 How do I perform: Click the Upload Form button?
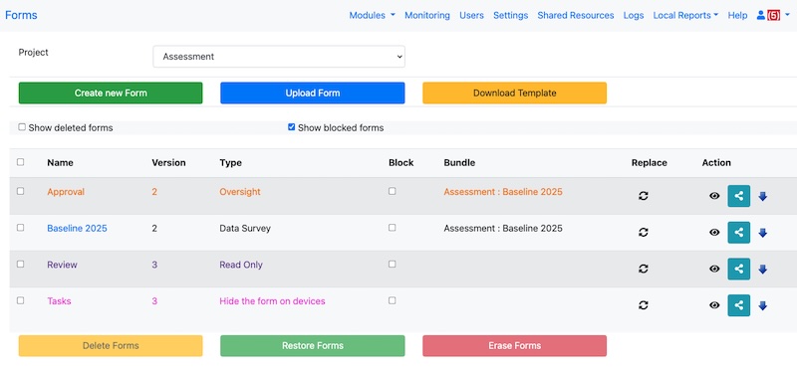tap(313, 93)
